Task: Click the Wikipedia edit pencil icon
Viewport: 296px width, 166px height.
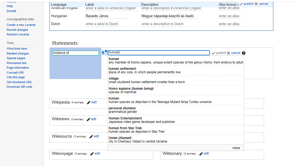Action: pos(89,102)
